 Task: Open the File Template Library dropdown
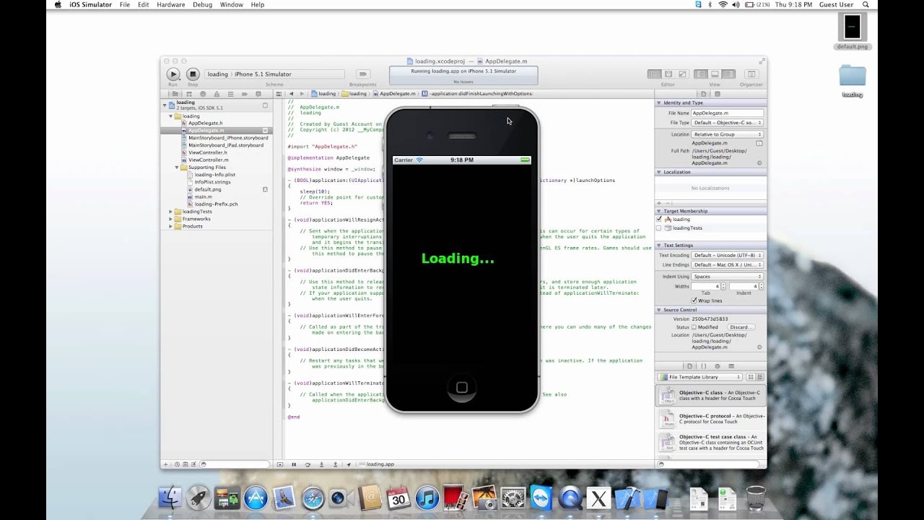pos(699,377)
